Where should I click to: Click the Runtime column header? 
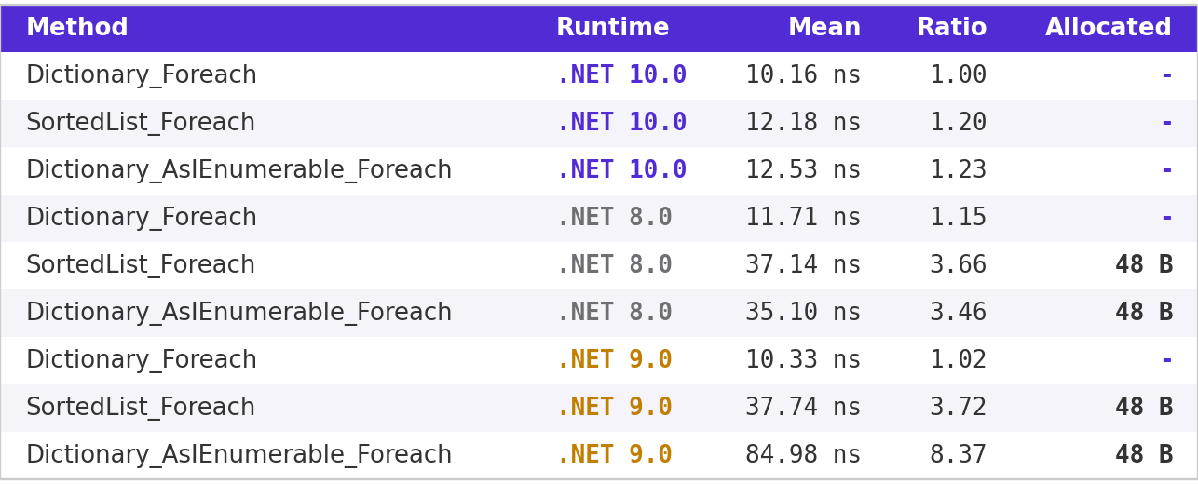click(612, 28)
